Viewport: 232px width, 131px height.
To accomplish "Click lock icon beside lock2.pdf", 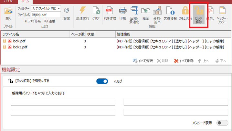I will (5, 47).
